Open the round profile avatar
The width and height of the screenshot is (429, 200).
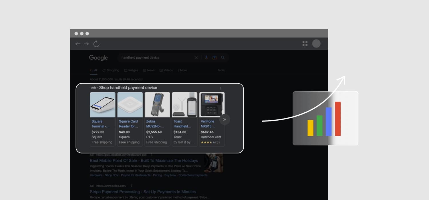coord(316,43)
